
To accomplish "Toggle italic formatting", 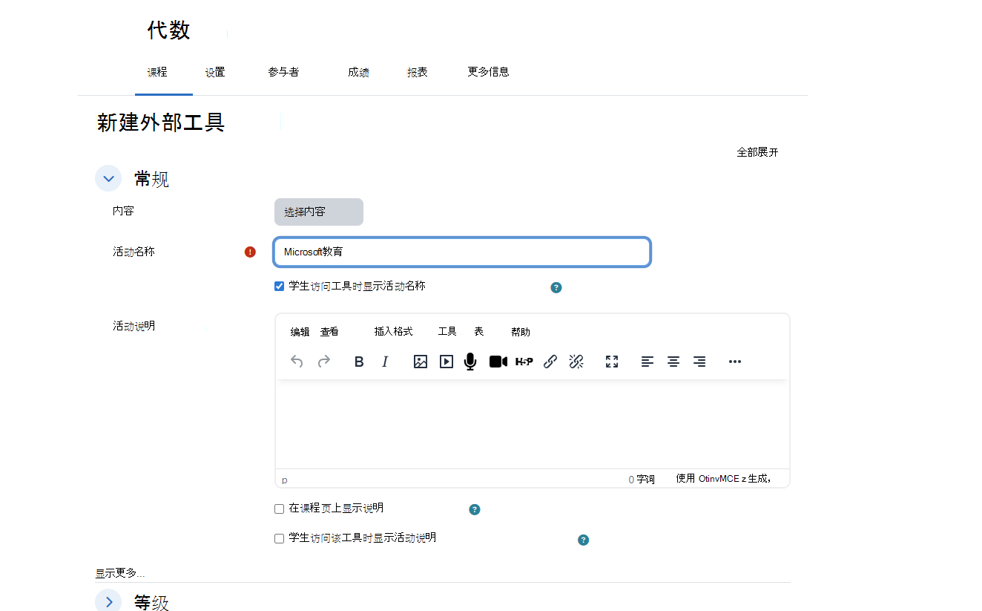I will click(385, 362).
